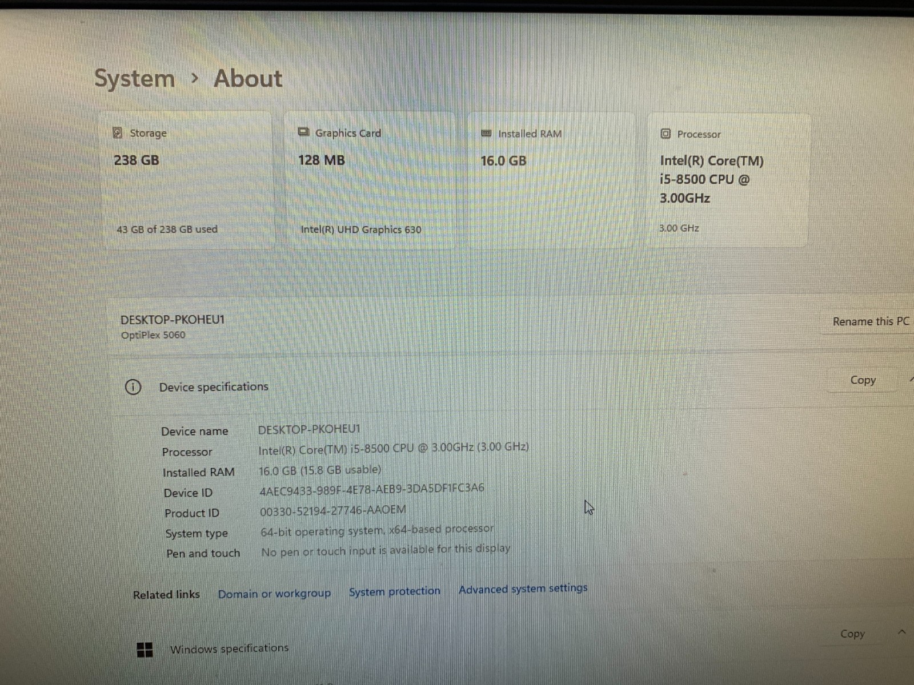Click the Windows logo beside Windows specifications

pyautogui.click(x=145, y=650)
